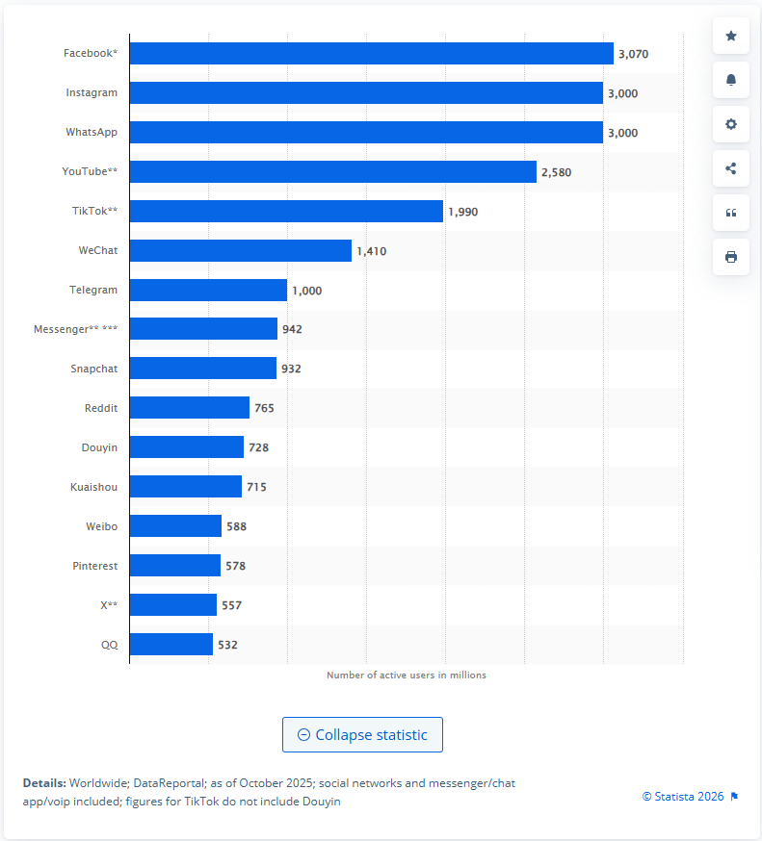
Task: Click the star favorite icon
Action: click(730, 37)
